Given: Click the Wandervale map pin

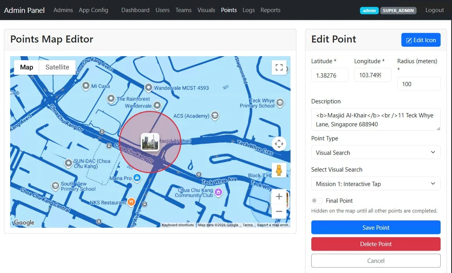Looking at the screenshot, I should pyautogui.click(x=157, y=106).
